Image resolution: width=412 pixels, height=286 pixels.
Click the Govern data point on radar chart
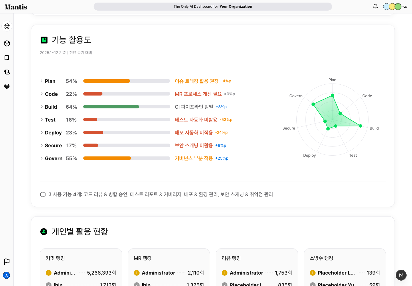coord(313,104)
